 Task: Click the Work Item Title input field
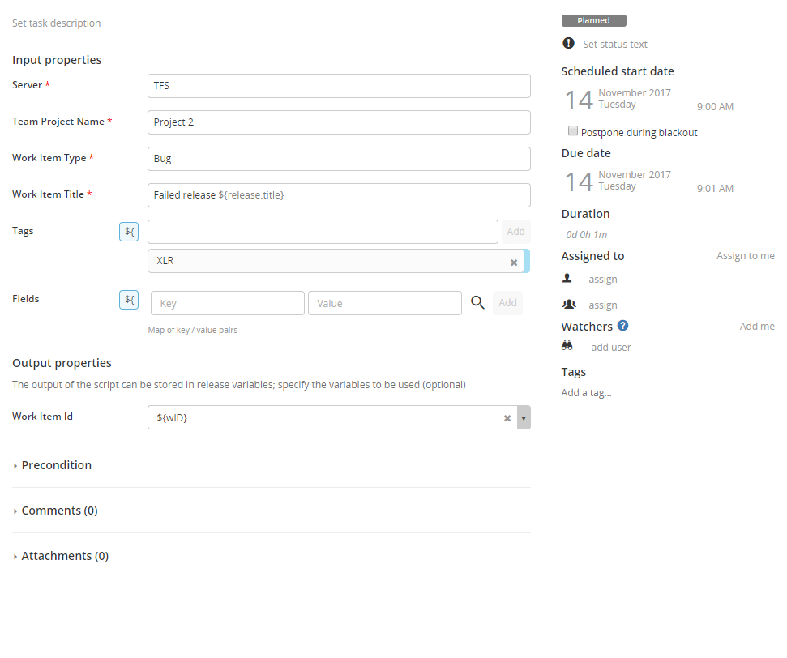point(339,195)
